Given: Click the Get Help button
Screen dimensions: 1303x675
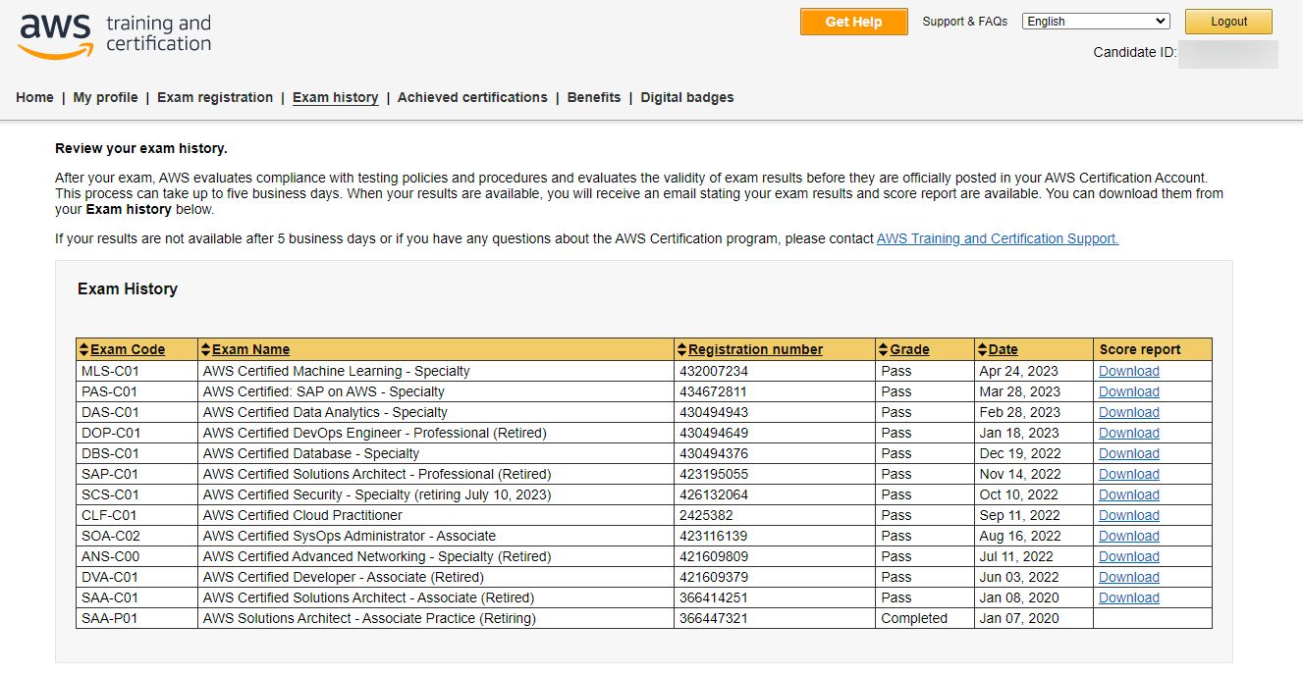Looking at the screenshot, I should click(x=852, y=21).
